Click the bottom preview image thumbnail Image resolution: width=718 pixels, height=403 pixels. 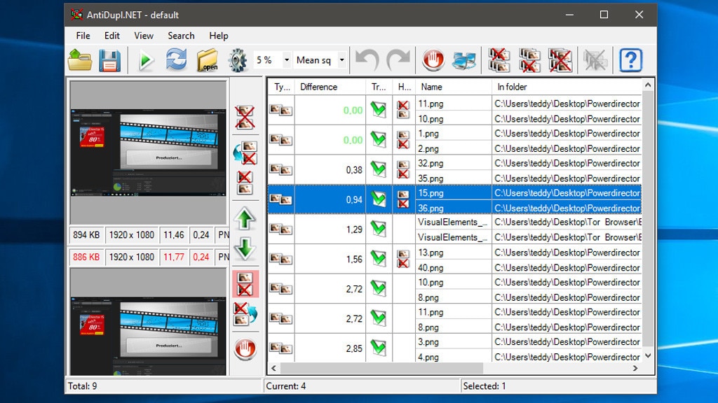pyautogui.click(x=149, y=337)
